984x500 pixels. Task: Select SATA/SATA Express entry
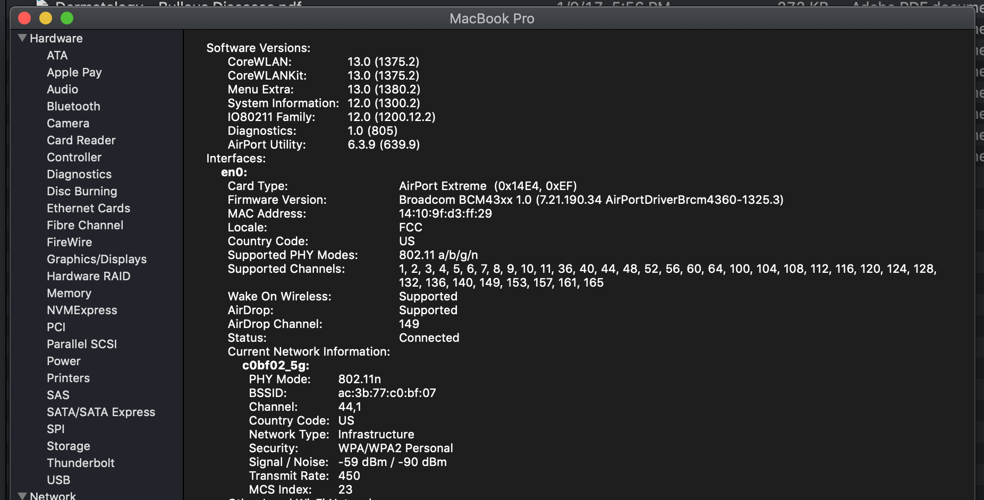[101, 412]
